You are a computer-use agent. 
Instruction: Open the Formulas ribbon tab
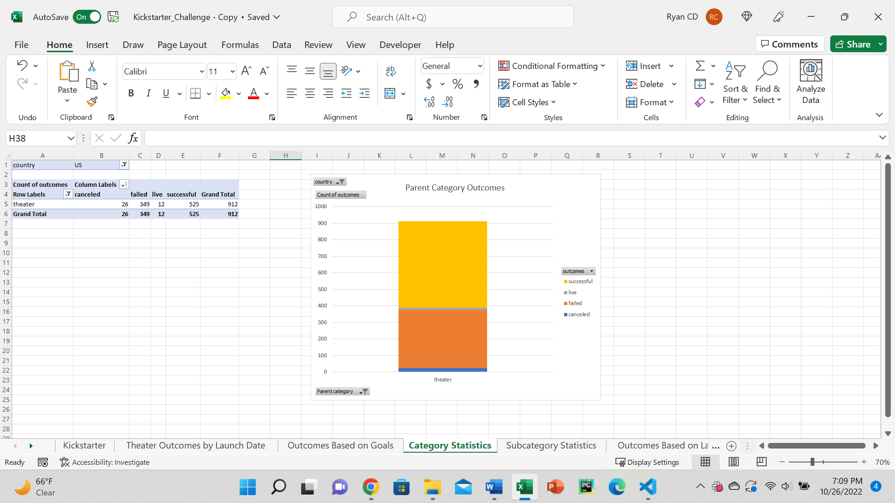[x=240, y=45]
